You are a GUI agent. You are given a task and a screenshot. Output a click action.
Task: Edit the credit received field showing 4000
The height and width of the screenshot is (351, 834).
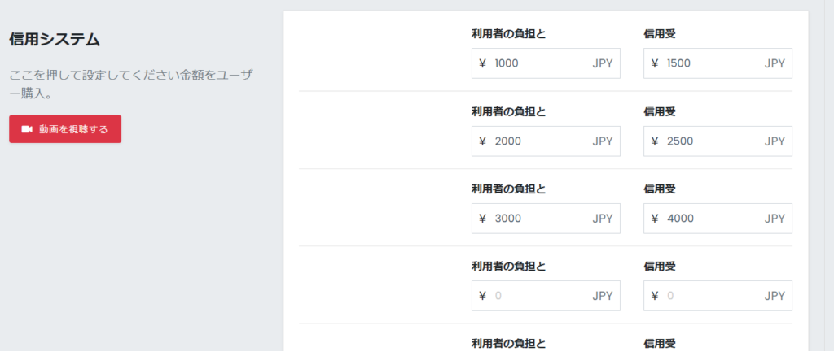[x=718, y=219]
